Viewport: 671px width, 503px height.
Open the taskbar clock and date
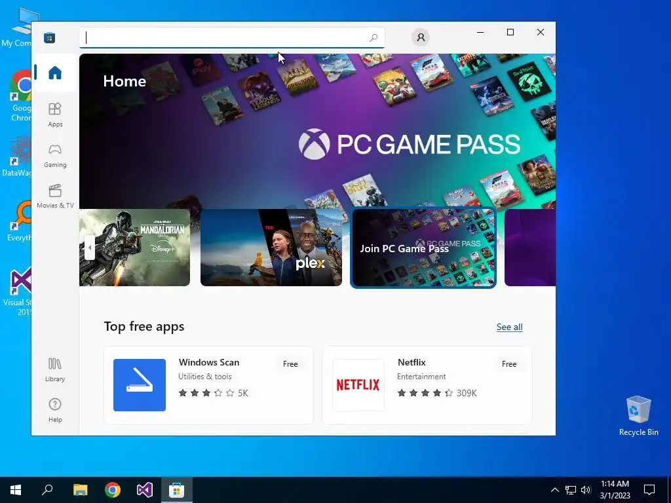pos(615,490)
